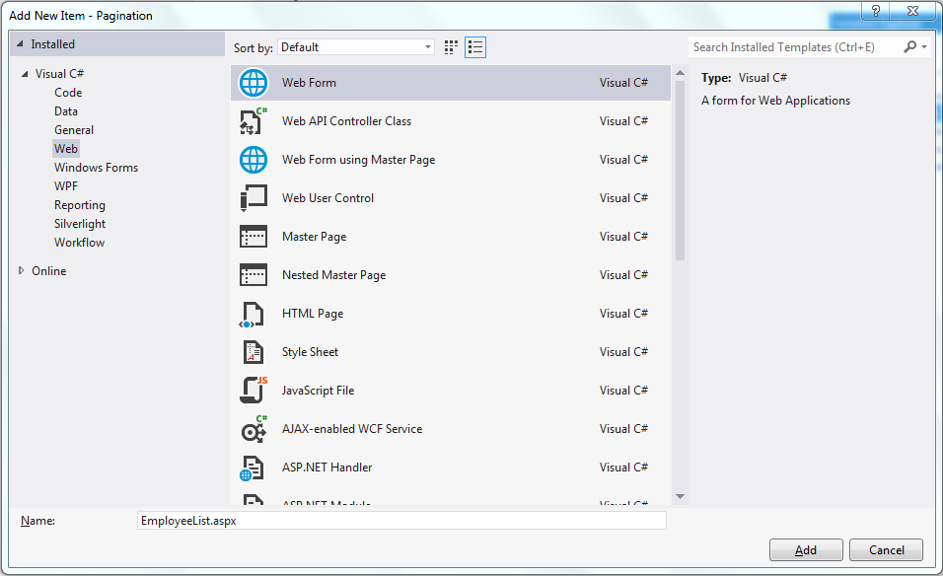943x576 pixels.
Task: Select the Data category
Action: [65, 111]
